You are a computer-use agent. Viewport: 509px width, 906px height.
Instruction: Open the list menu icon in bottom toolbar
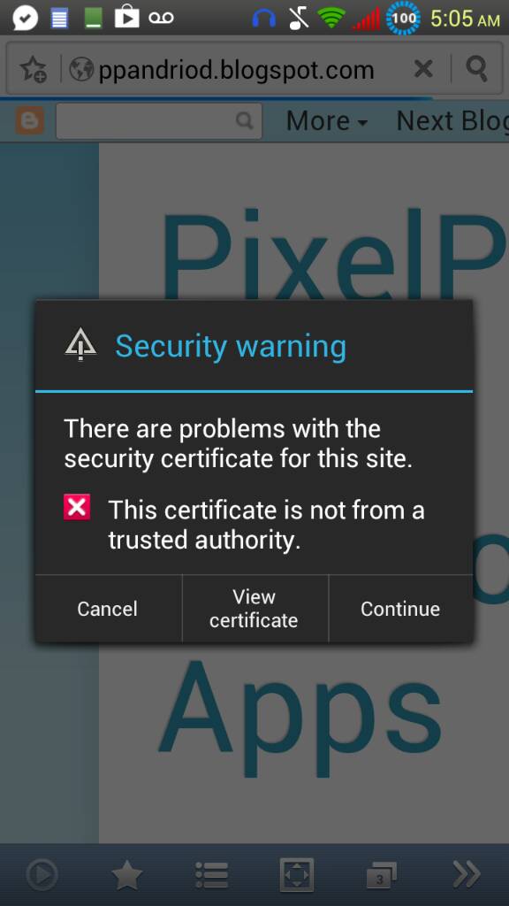click(212, 875)
